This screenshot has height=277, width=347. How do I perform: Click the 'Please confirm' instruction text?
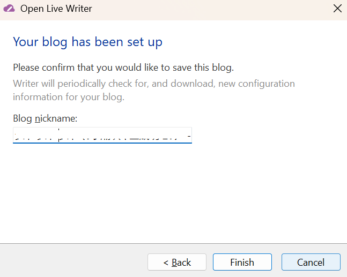pyautogui.click(x=123, y=68)
